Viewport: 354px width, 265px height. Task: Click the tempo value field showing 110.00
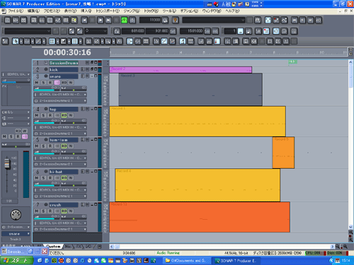150,20
